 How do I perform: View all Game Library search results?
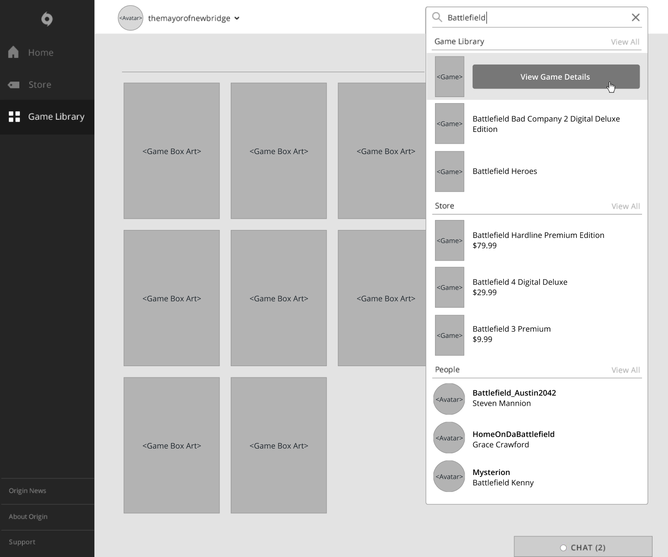[625, 42]
